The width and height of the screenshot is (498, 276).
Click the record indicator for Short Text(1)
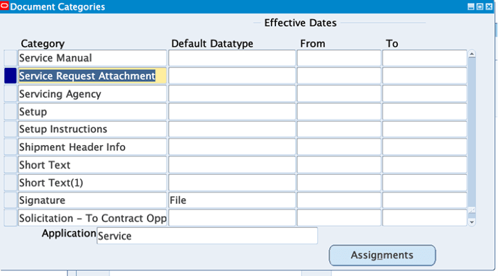(x=10, y=183)
